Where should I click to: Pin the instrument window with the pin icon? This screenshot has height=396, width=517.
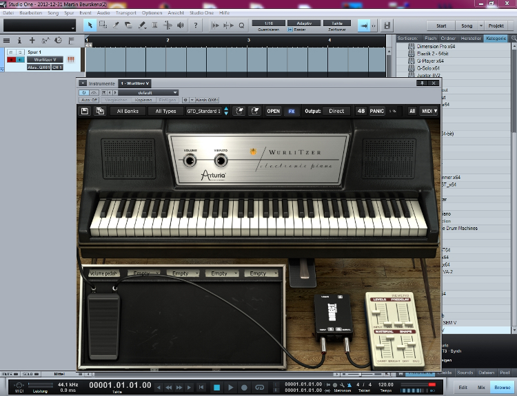[422, 83]
